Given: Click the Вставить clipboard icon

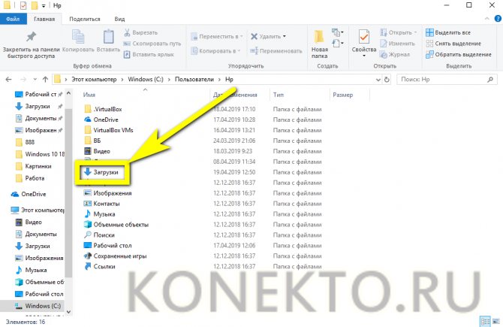Looking at the screenshot, I should pyautogui.click(x=108, y=37).
